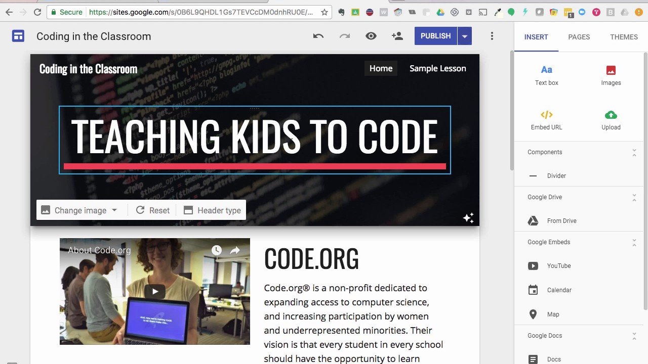Click the Cast extension icon
Screen dimensions: 648x364
tap(483, 12)
